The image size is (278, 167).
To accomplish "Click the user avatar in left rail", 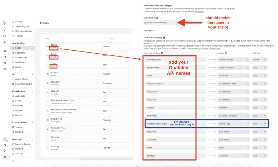I will pos(5,139).
